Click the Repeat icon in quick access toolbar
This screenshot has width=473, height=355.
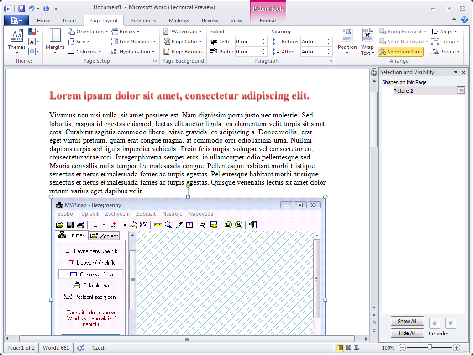point(46,8)
